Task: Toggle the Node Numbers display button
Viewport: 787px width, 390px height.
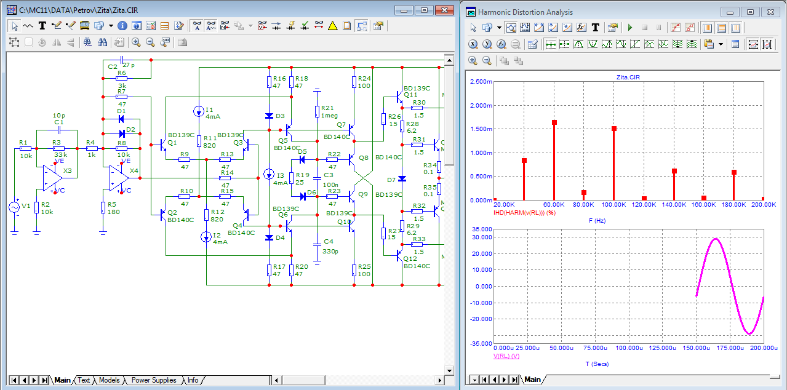Action: click(x=225, y=26)
